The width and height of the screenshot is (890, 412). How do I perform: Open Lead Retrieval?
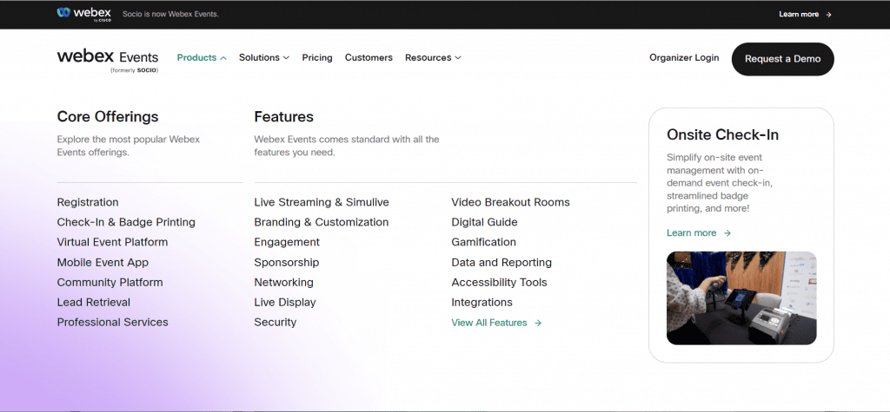tap(94, 302)
